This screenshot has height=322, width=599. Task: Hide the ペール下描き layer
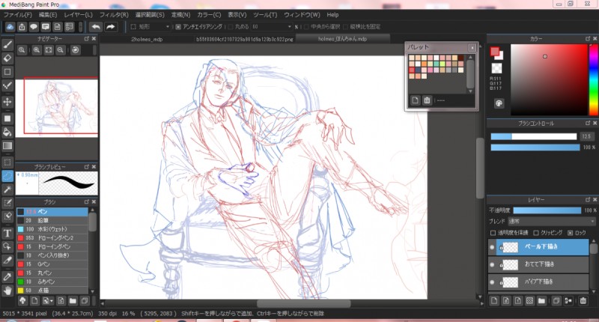(x=492, y=247)
